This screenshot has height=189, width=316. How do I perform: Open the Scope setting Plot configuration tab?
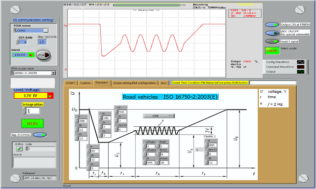pos(134,83)
